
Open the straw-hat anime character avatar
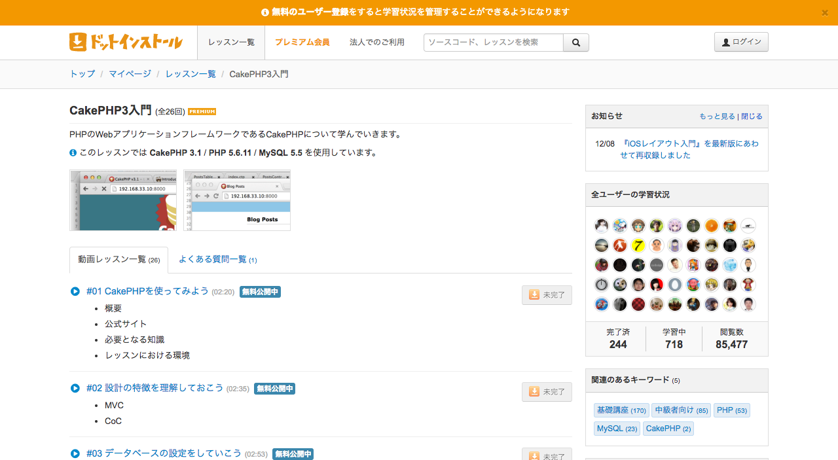(x=748, y=285)
